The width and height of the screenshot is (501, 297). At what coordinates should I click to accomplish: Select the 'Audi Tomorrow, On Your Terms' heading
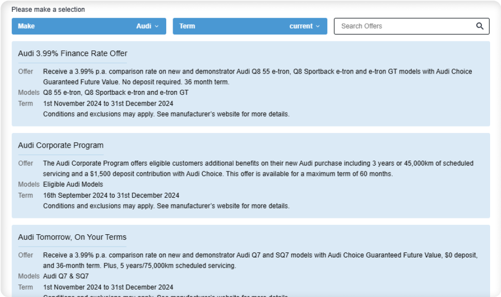point(72,237)
